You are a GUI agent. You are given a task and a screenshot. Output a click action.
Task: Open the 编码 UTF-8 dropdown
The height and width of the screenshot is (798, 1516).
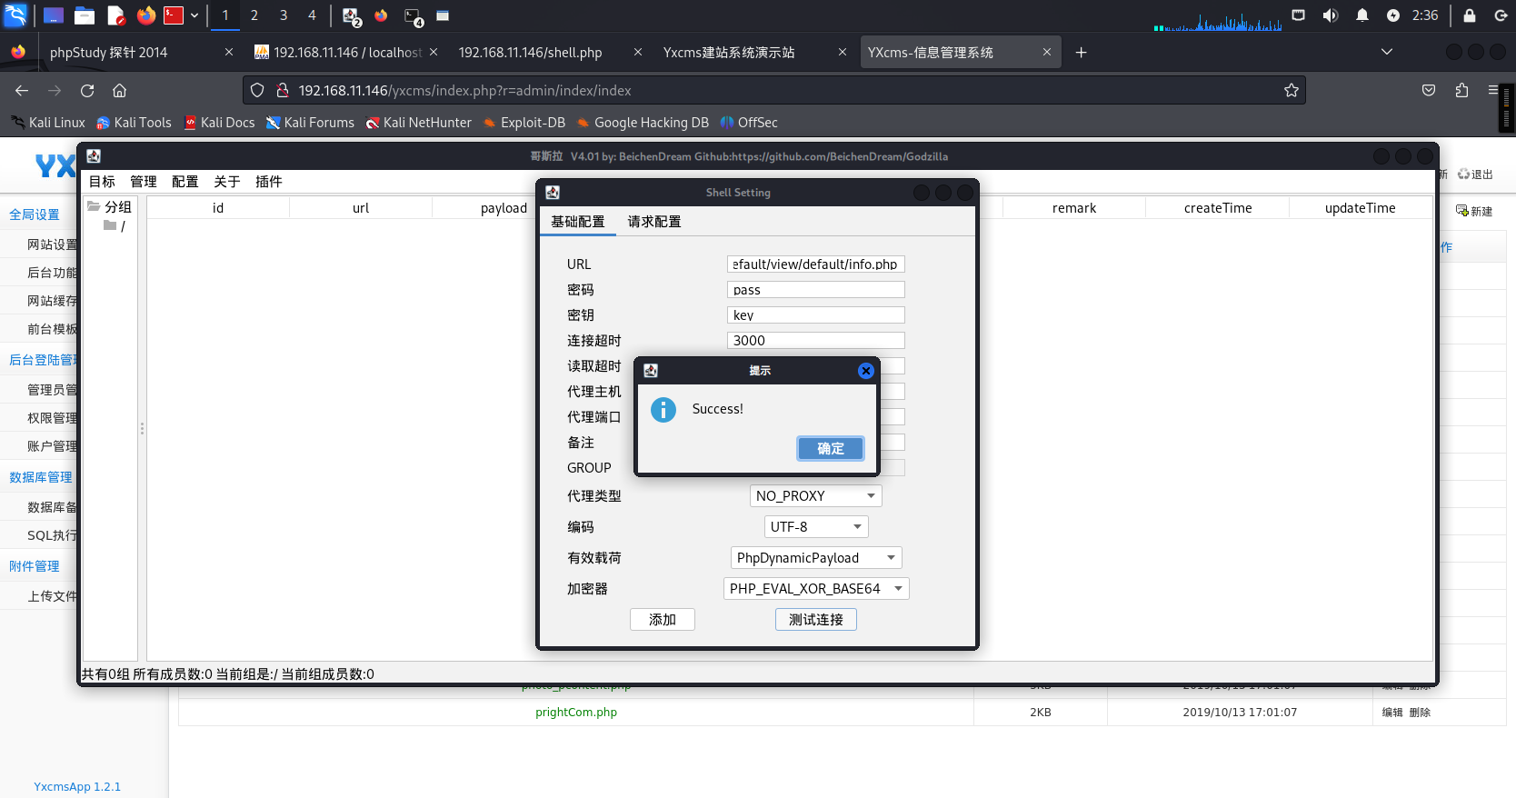coord(816,527)
